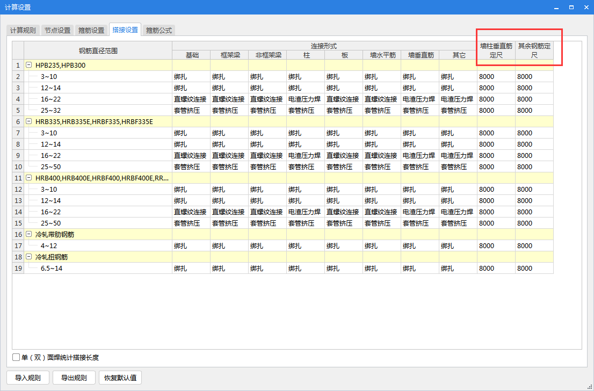594x391 pixels.
Task: Click the 其它 column header
Action: click(x=458, y=55)
